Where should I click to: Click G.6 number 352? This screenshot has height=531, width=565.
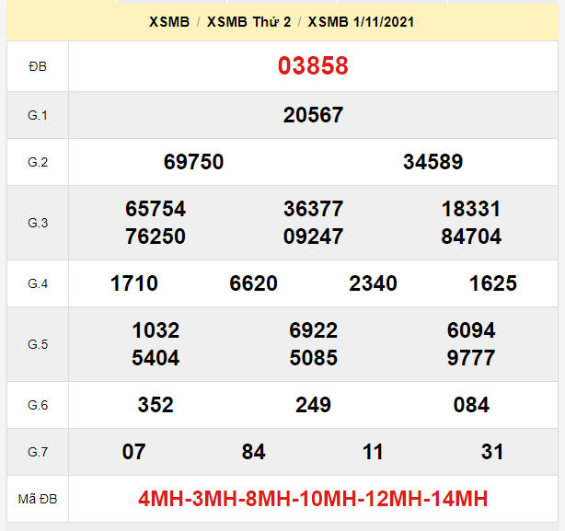(x=156, y=405)
